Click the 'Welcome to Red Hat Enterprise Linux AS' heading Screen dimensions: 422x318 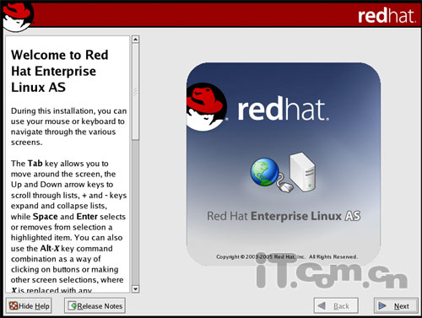click(60, 71)
